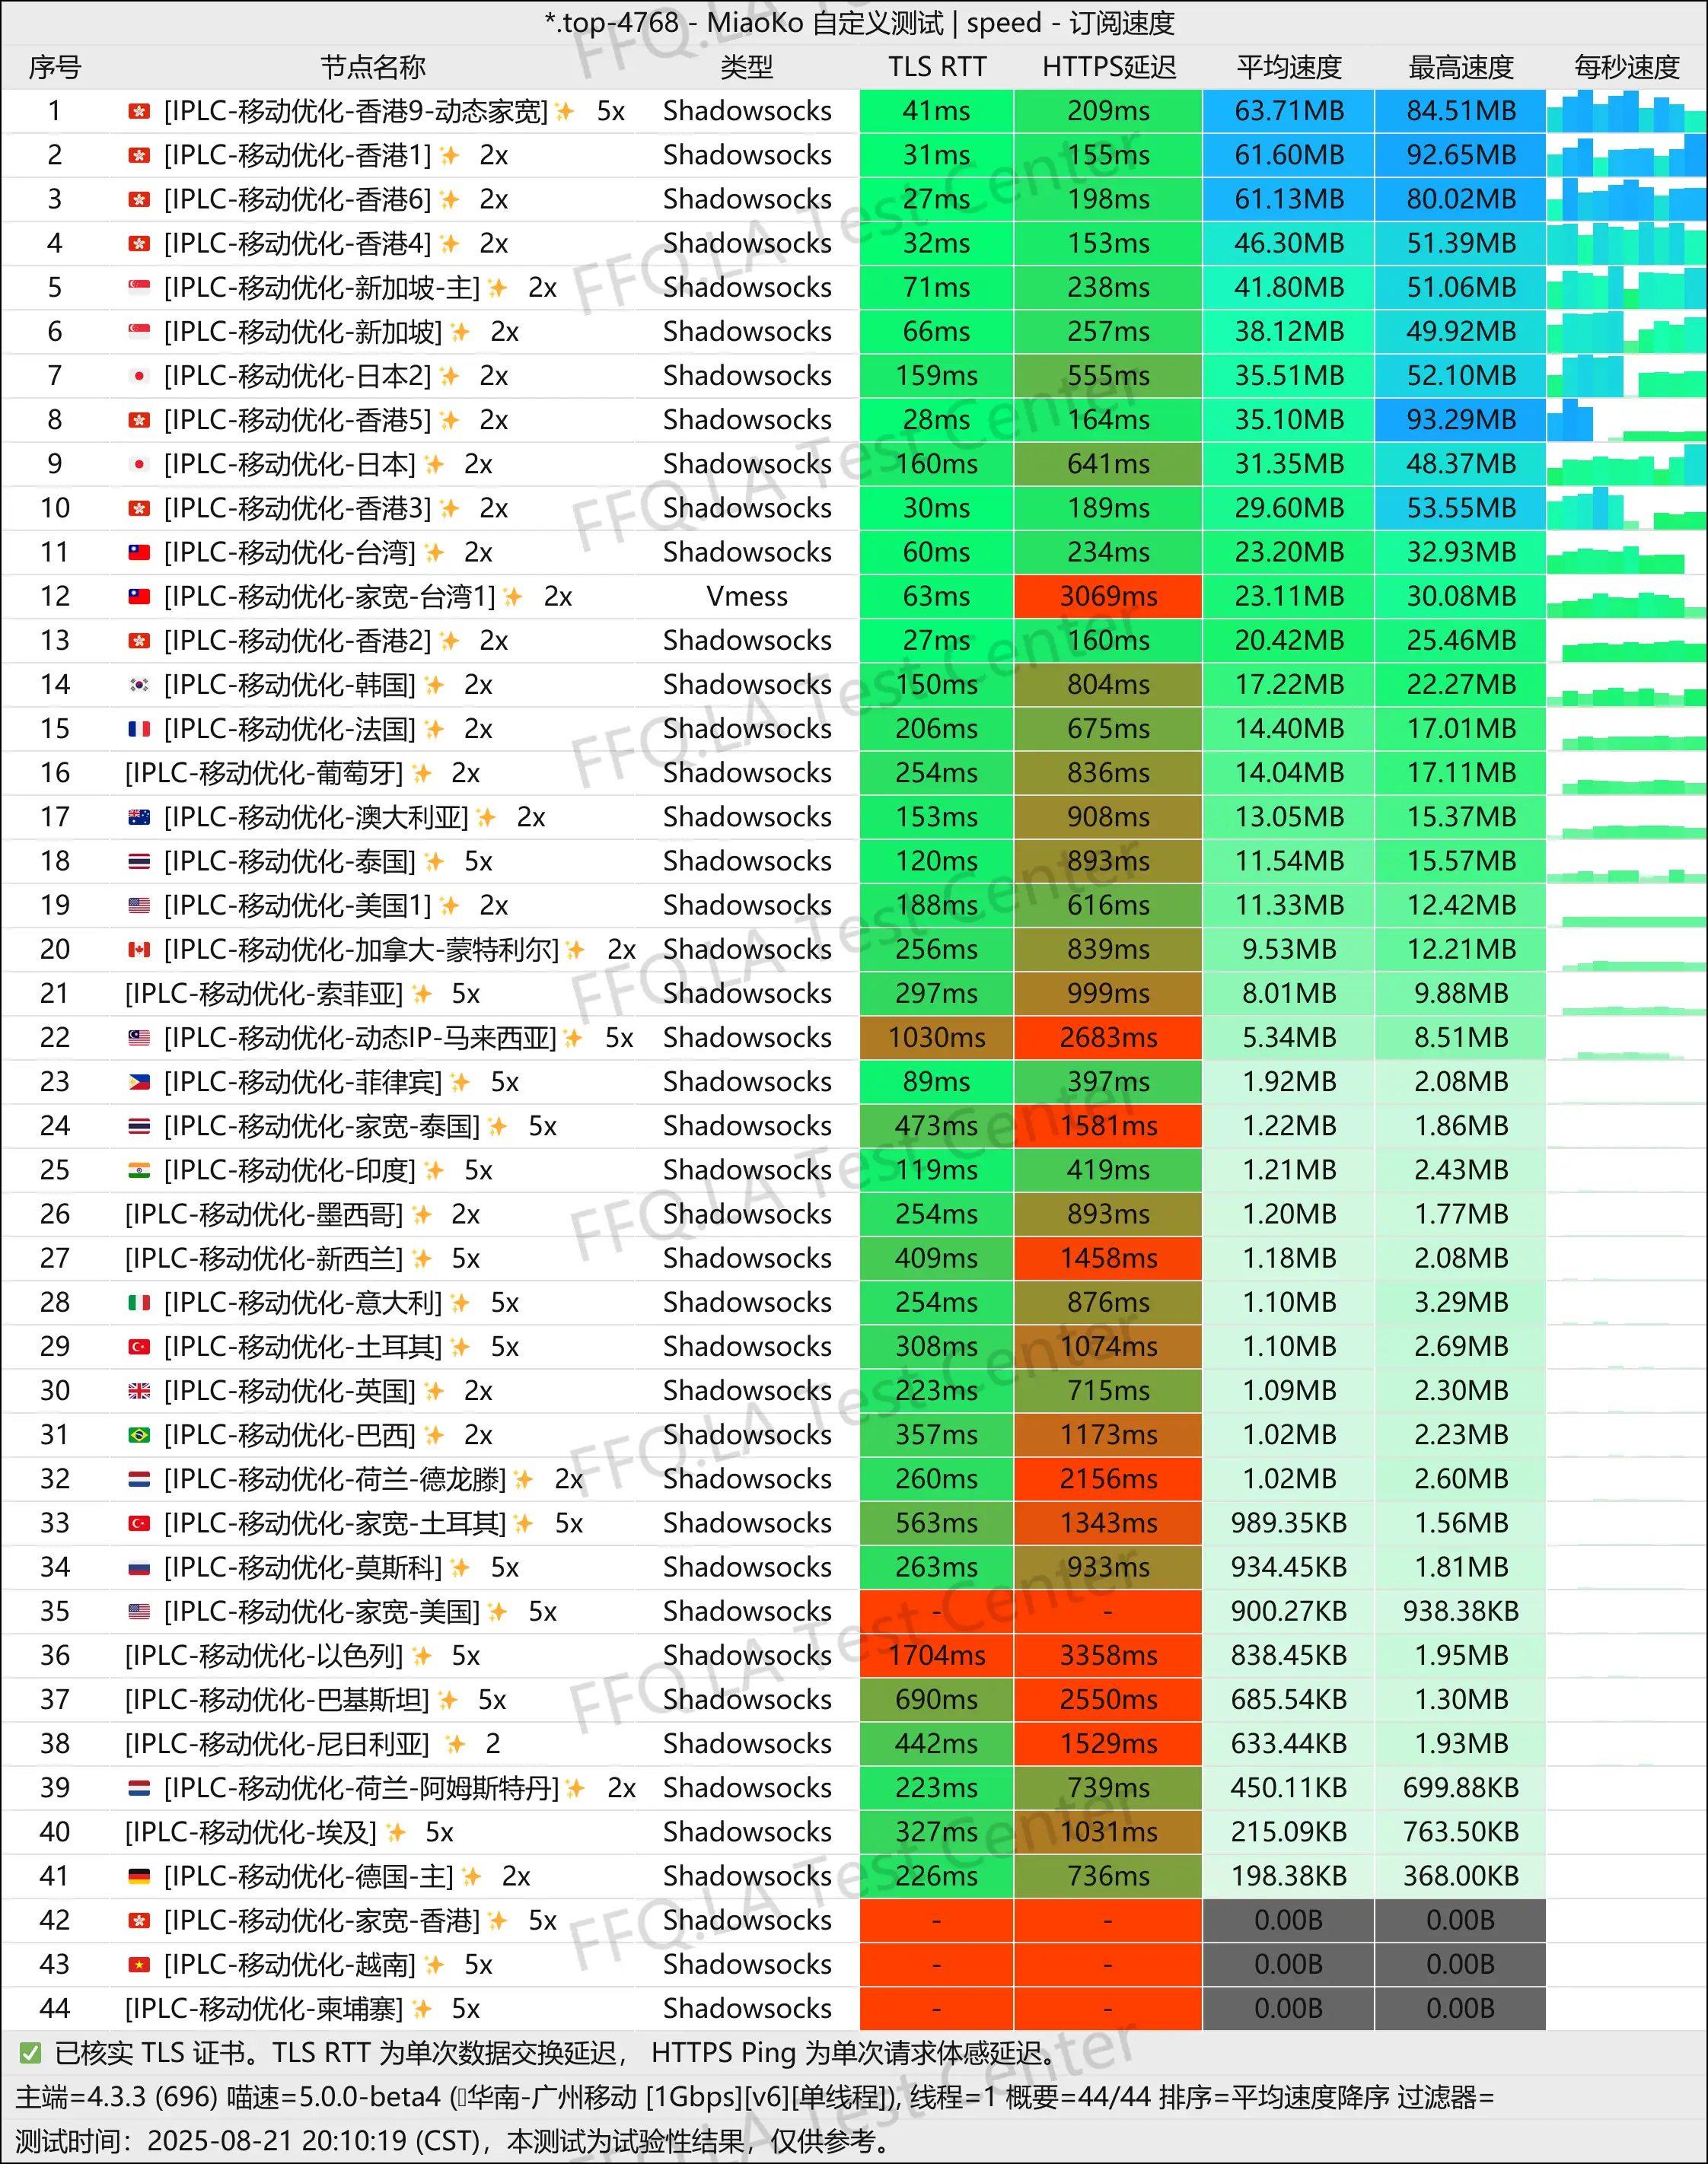
Task: Click the 节点名称 column header
Action: (373, 67)
